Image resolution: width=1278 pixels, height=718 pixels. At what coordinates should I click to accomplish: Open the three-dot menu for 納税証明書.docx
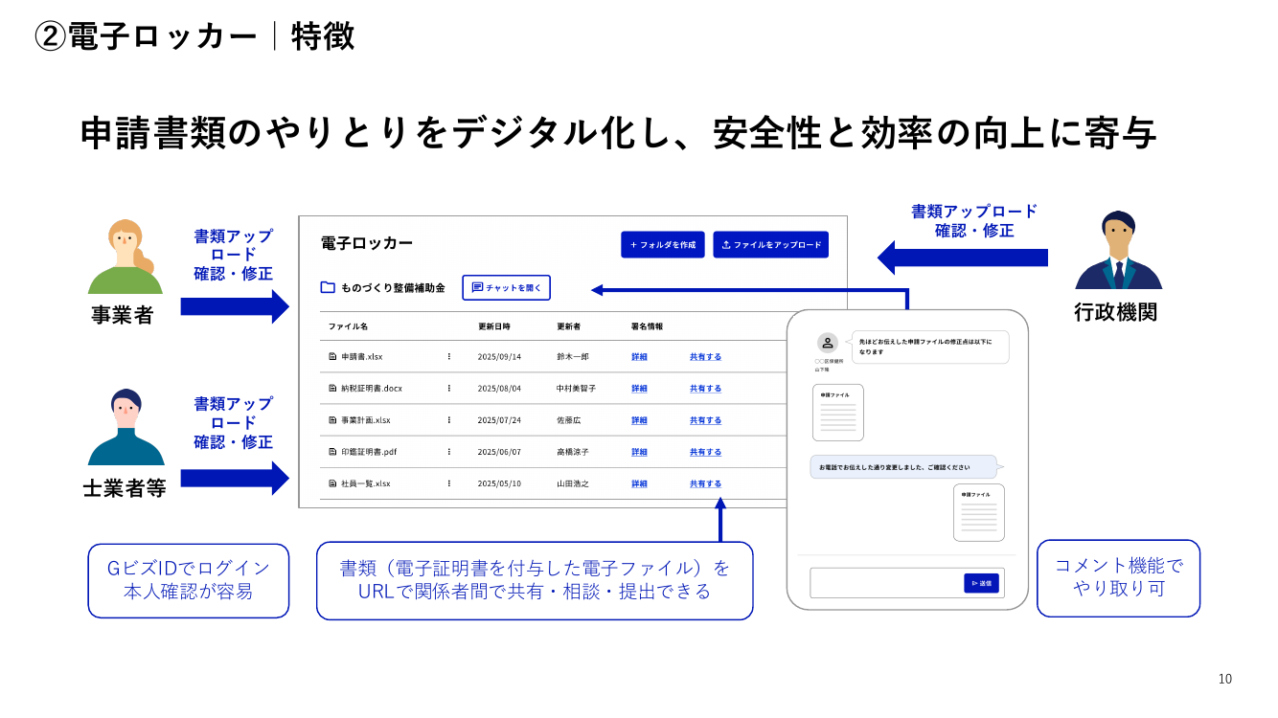pos(448,389)
